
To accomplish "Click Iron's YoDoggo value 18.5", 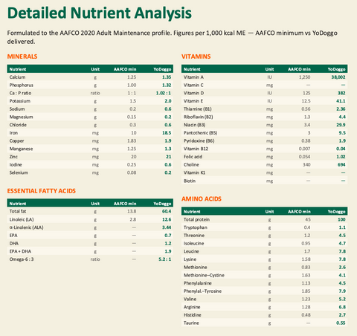I will 167,133.
